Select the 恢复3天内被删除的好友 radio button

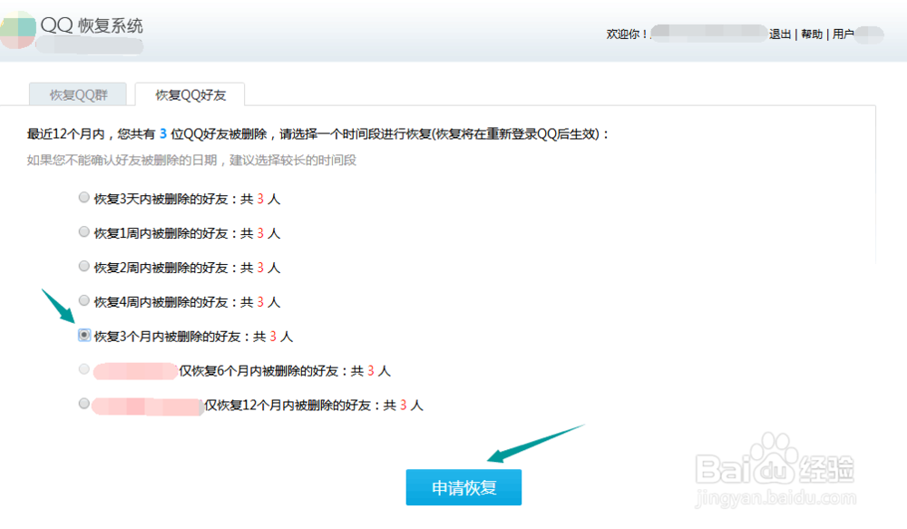(83, 198)
